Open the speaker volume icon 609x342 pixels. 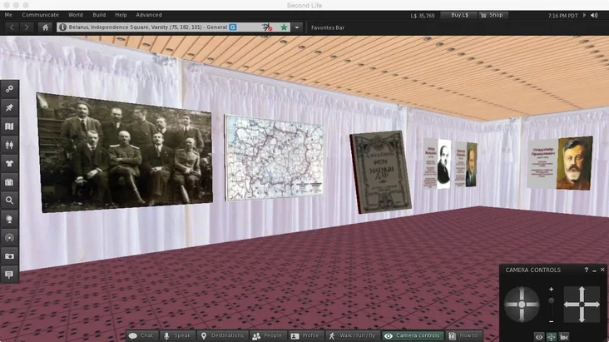tap(594, 15)
